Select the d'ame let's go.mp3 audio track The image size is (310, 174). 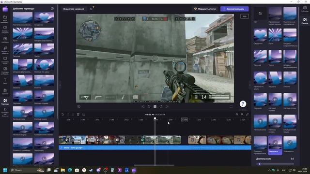[155, 147]
